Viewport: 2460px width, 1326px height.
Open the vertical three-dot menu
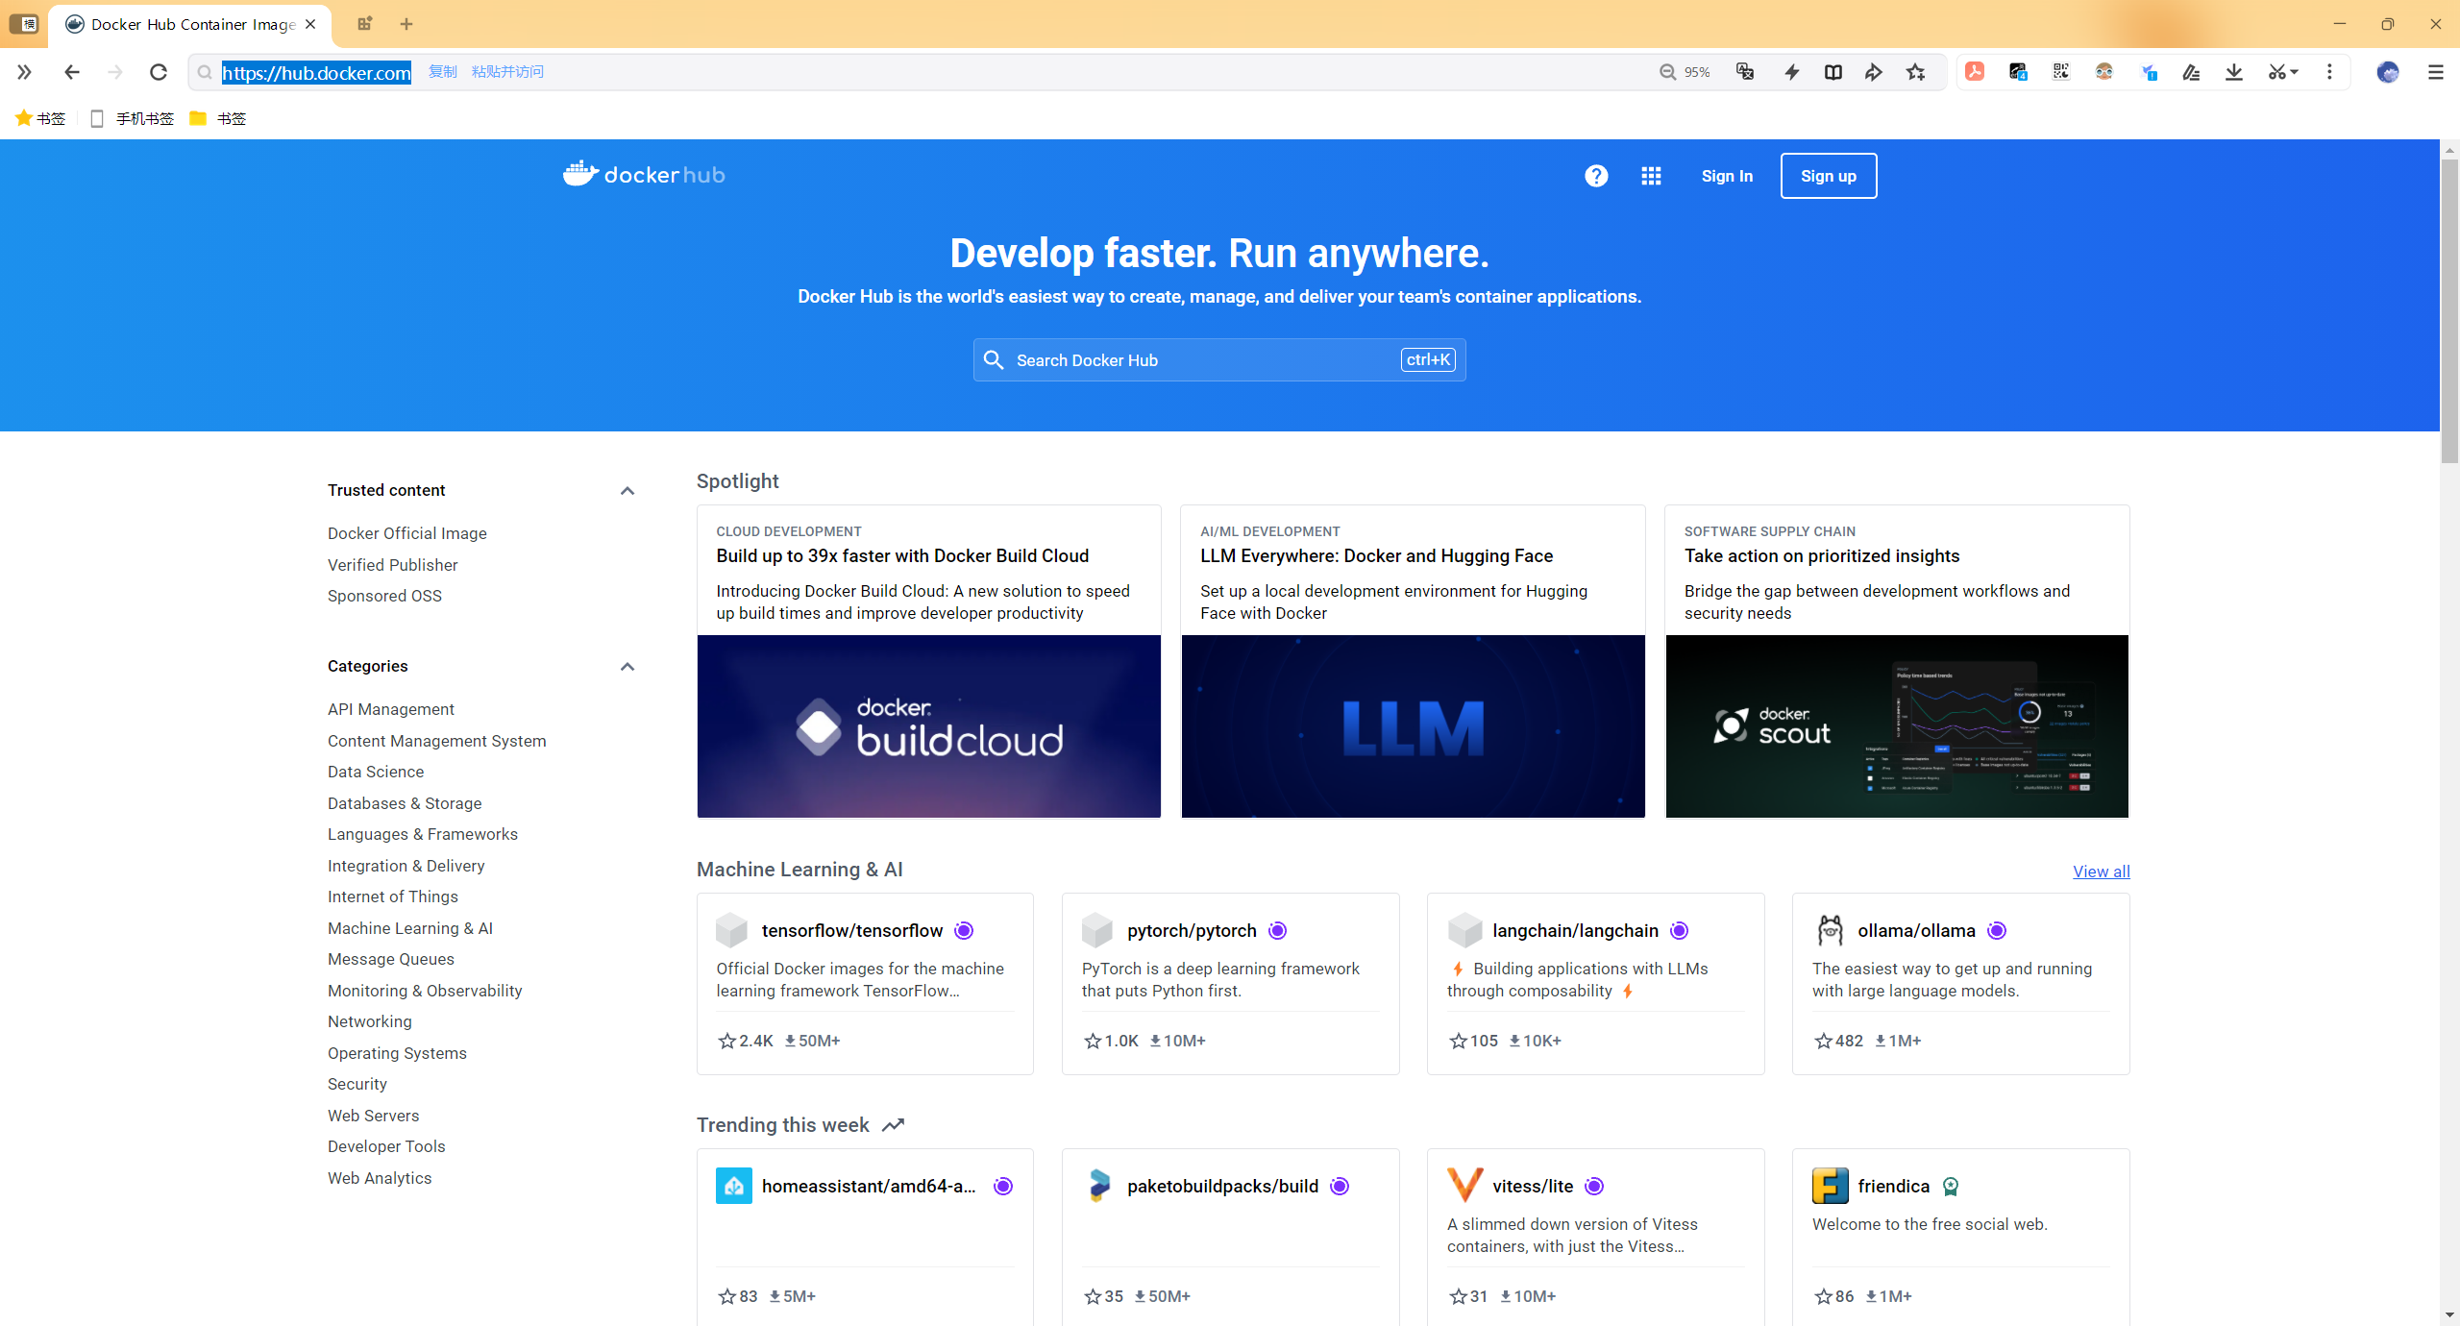pos(2329,72)
